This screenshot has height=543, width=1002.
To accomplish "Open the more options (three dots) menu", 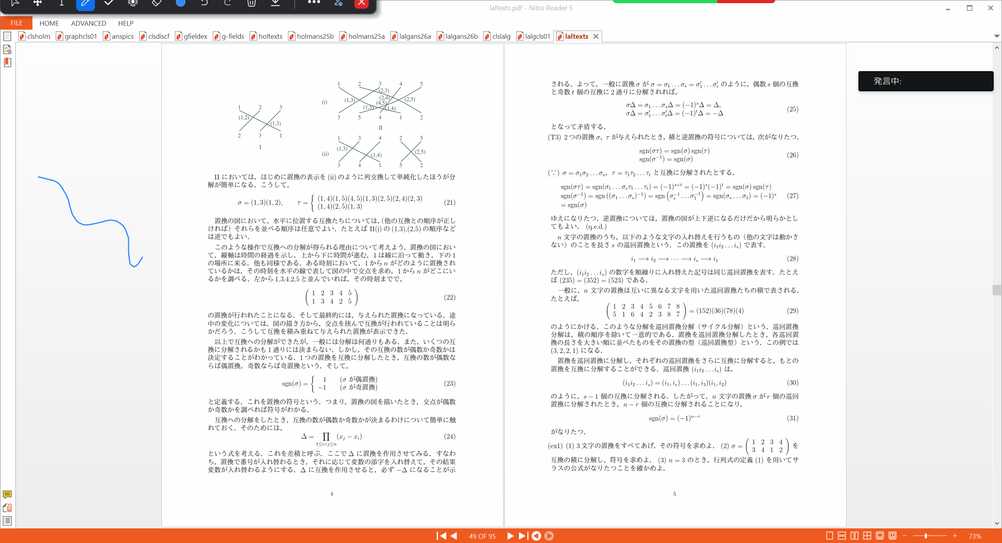I will (314, 2).
